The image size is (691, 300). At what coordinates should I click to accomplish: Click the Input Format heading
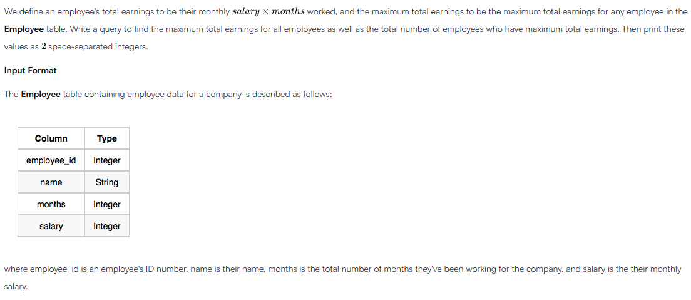[31, 71]
